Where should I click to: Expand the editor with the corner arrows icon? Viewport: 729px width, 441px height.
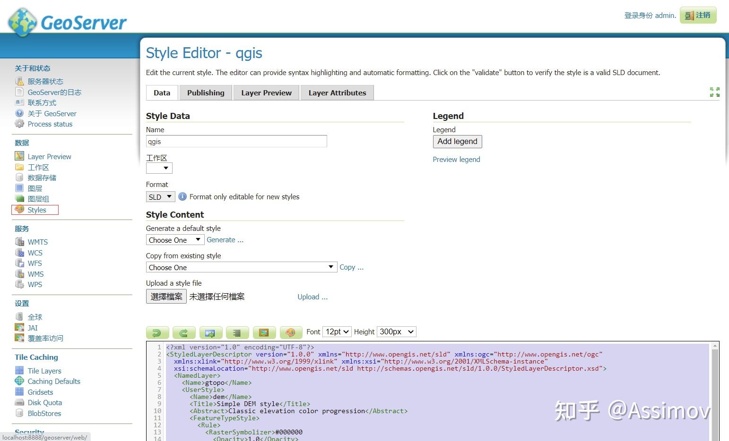coord(714,92)
